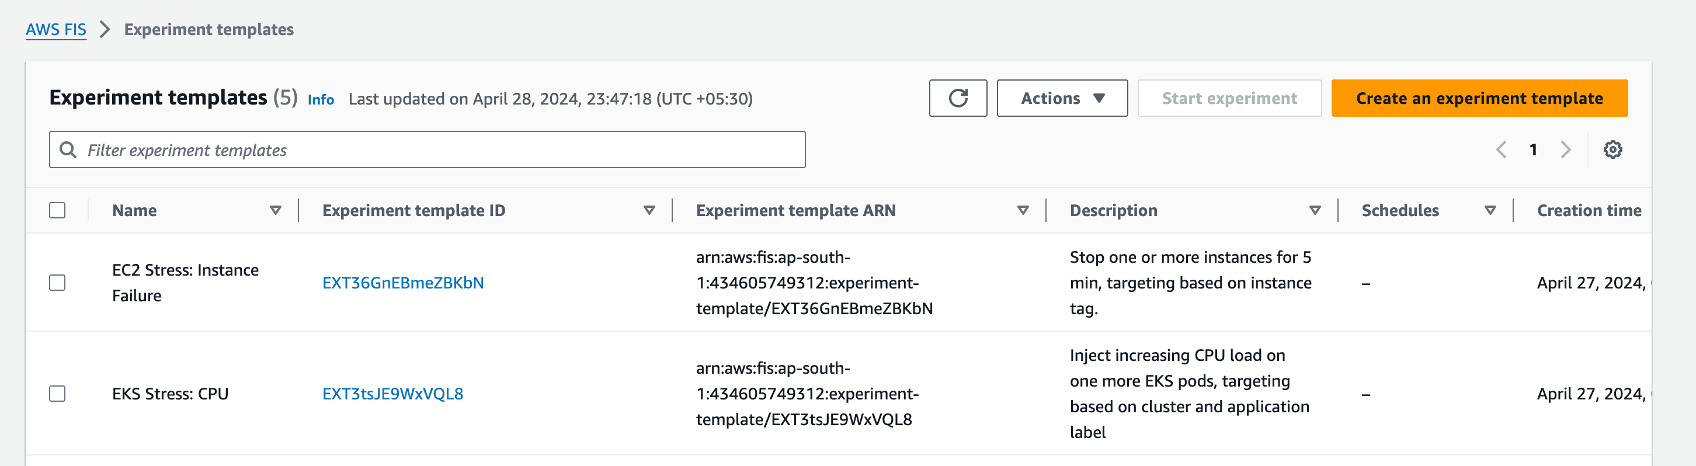The height and width of the screenshot is (466, 1696).
Task: Click the EKS Stress: CPU name
Action: (170, 394)
